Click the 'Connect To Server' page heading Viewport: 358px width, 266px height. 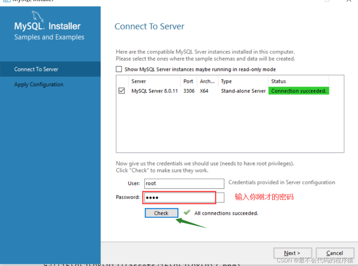click(149, 26)
